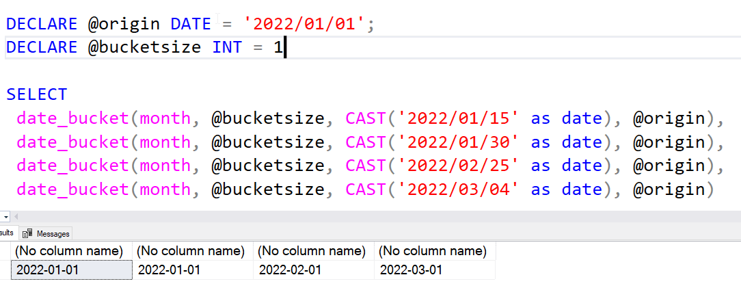Click the column header above 2022-02-01

(314, 251)
